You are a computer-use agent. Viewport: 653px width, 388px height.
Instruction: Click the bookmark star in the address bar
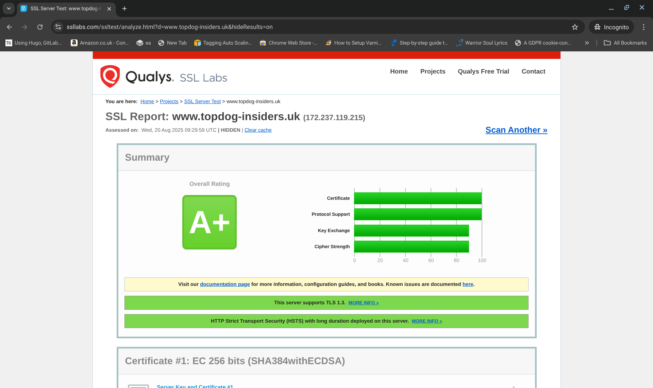coord(575,27)
